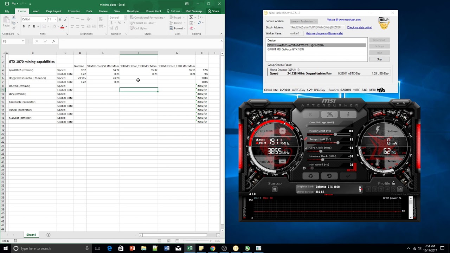Select Afterburner profile slot 1
Viewport: 450px width, 253px height.
click(x=368, y=189)
